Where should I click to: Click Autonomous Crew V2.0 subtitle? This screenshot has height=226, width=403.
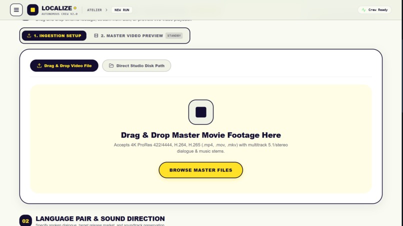[59, 14]
